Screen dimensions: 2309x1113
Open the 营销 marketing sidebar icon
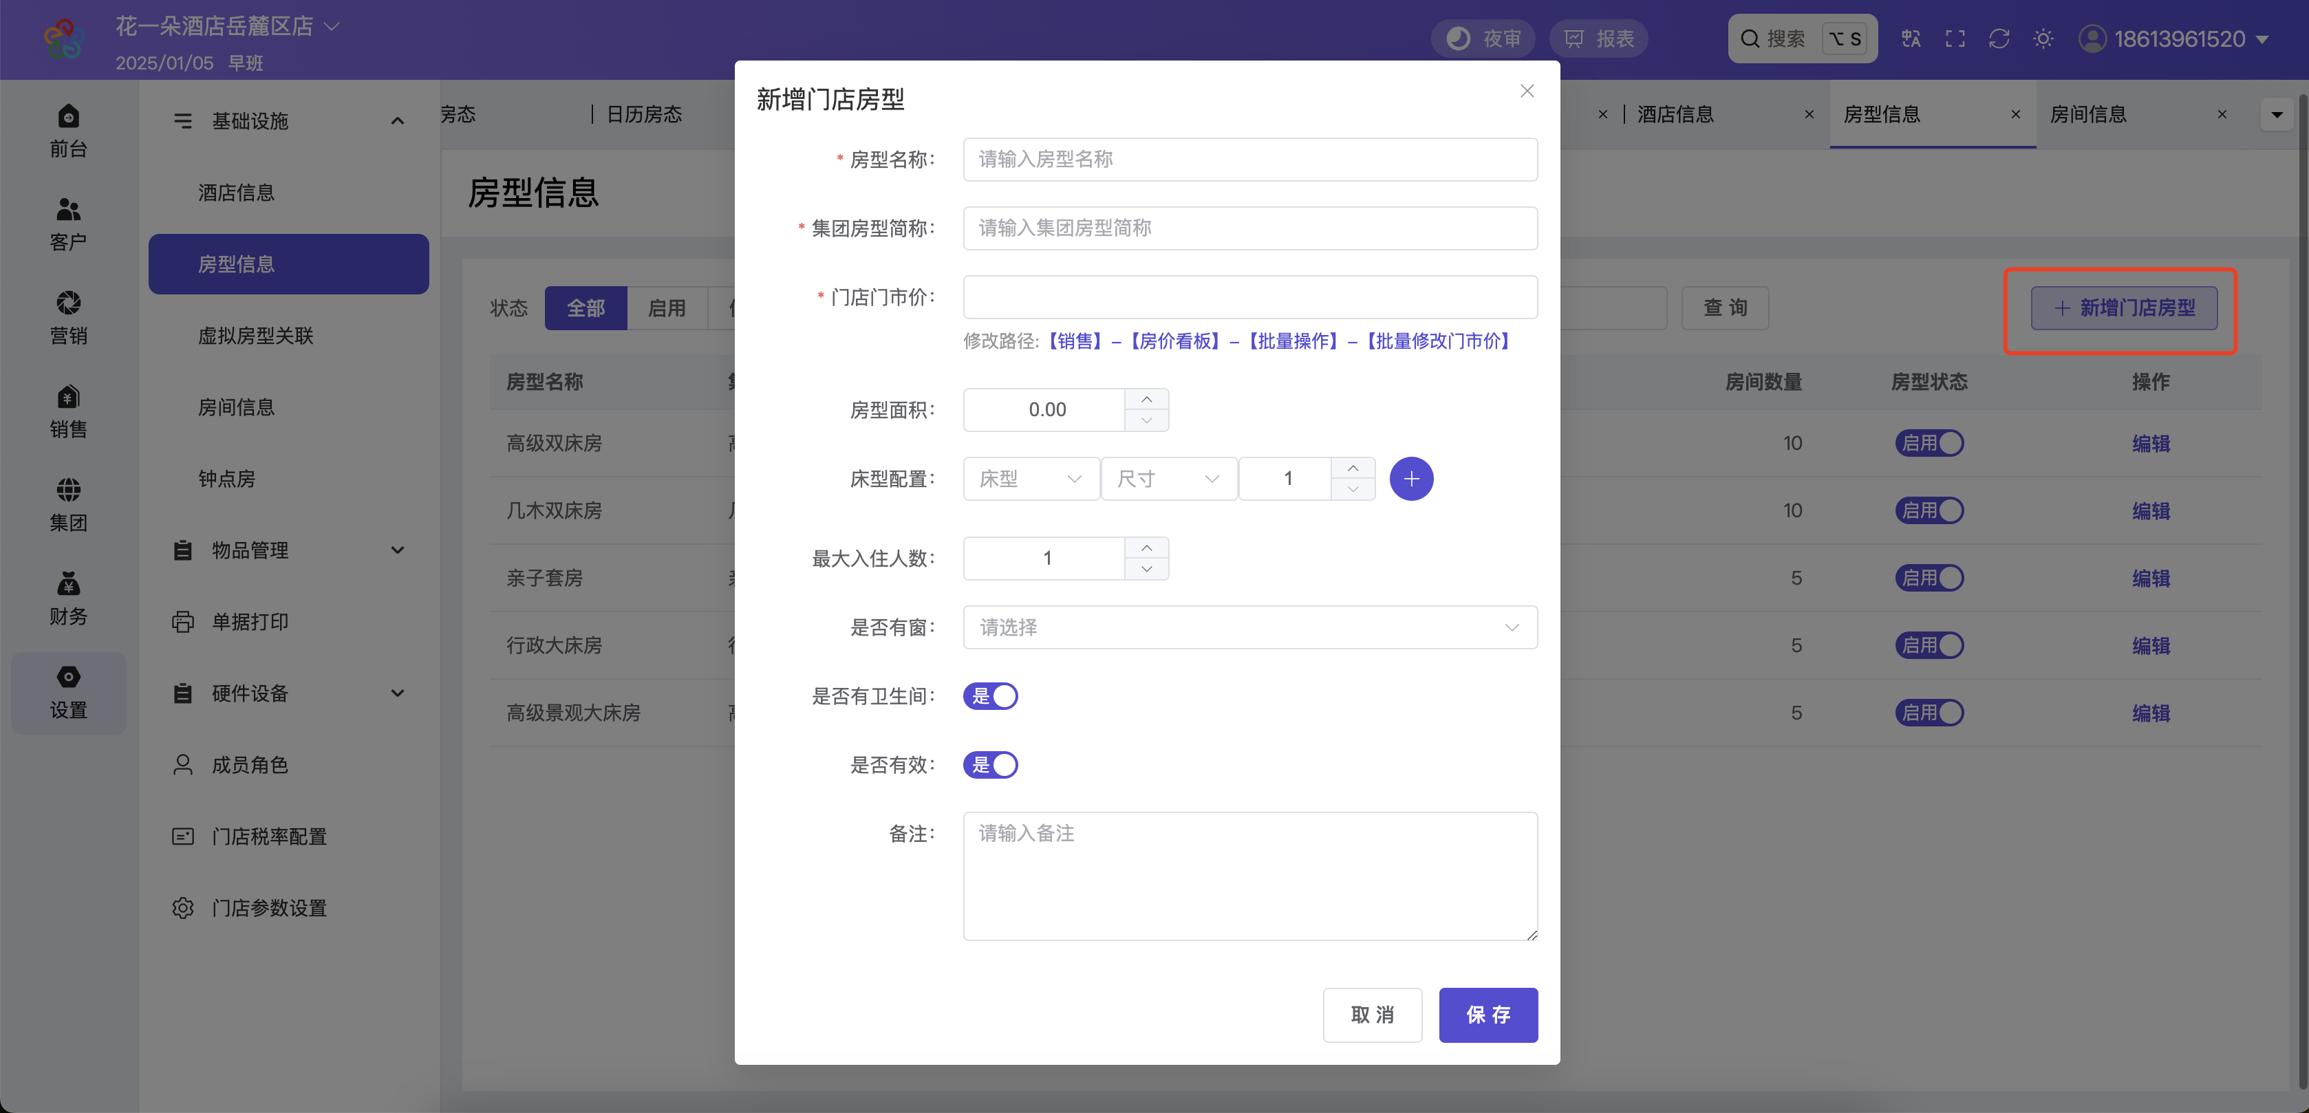[x=68, y=318]
